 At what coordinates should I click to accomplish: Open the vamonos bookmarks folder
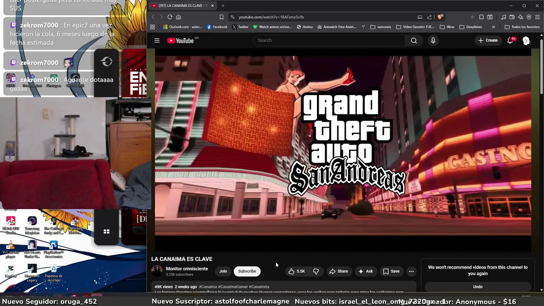coord(381,27)
